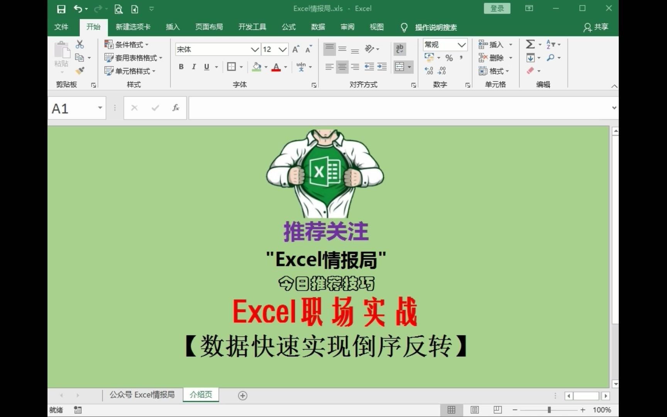The height and width of the screenshot is (417, 667).
Task: Open the font name dropdown 宋体
Action: (255, 49)
